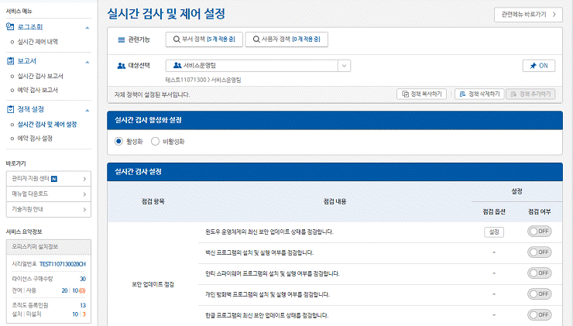Expand the 관리자 지원 센터 shortcut

point(84,180)
